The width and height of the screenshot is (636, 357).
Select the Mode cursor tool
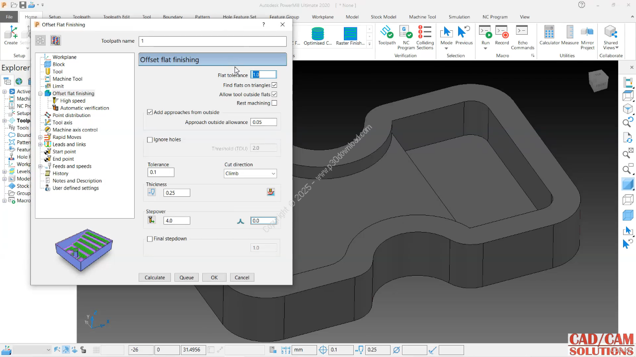[446, 33]
